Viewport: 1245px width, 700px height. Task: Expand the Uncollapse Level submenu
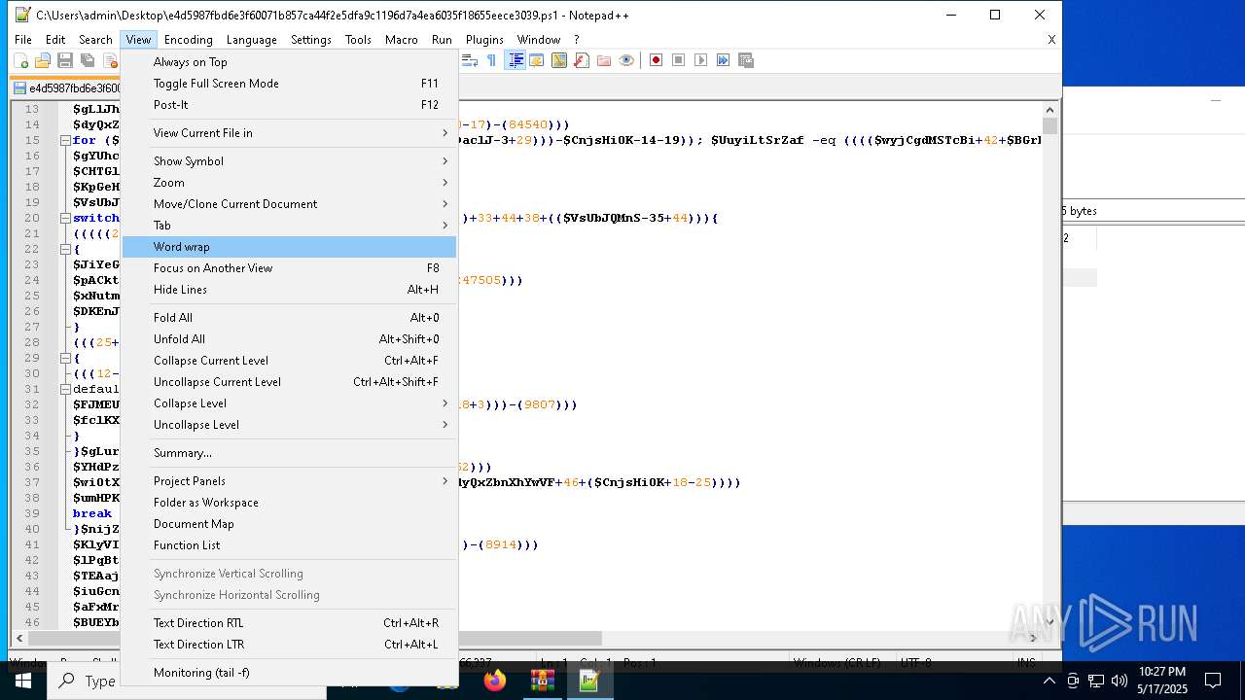pos(289,425)
